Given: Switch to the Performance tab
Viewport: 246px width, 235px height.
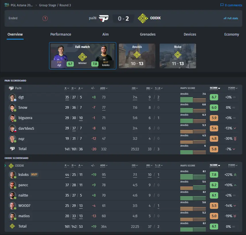Looking at the screenshot, I should (x=61, y=34).
